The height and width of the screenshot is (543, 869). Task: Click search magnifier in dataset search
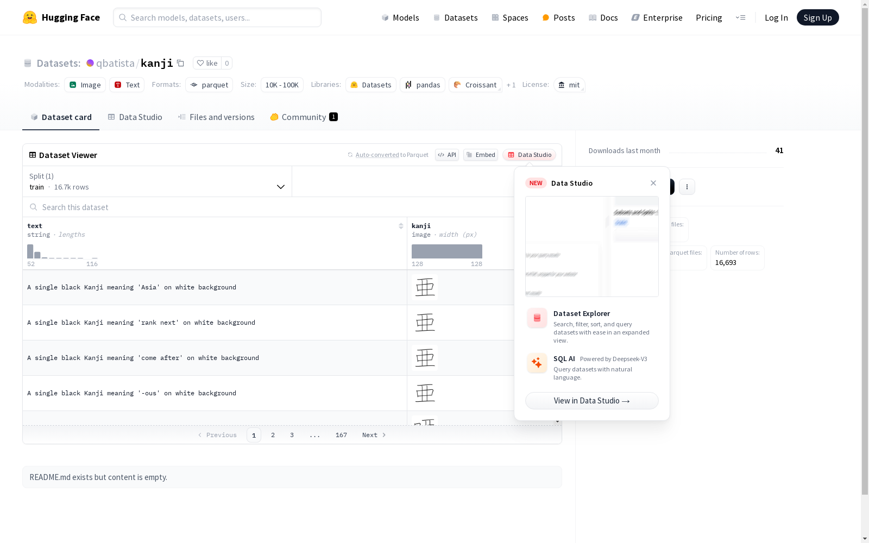[x=34, y=207]
